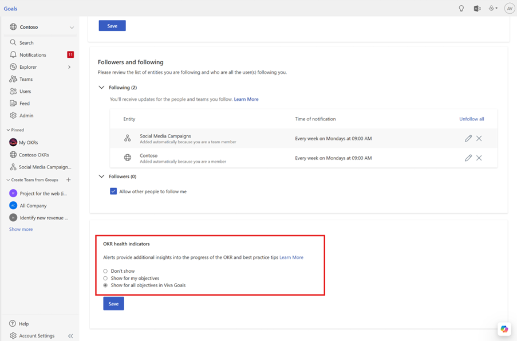Select the Don't show radio option

(x=105, y=271)
